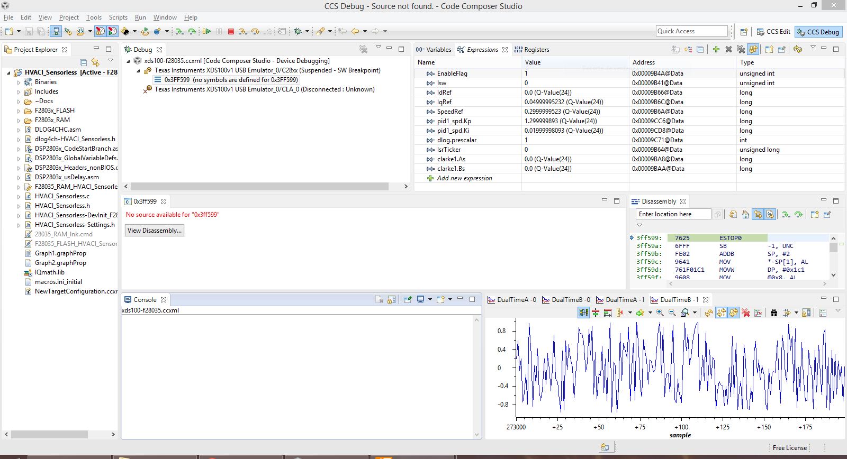Click the Project Explorer horizontal scrollbar thumb
Image resolution: width=847 pixels, height=459 pixels.
coord(50,434)
